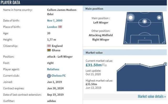Image resolution: width=168 pixels, height=104 pixels.
Task: Open Market value details link
Action: (x=152, y=96)
